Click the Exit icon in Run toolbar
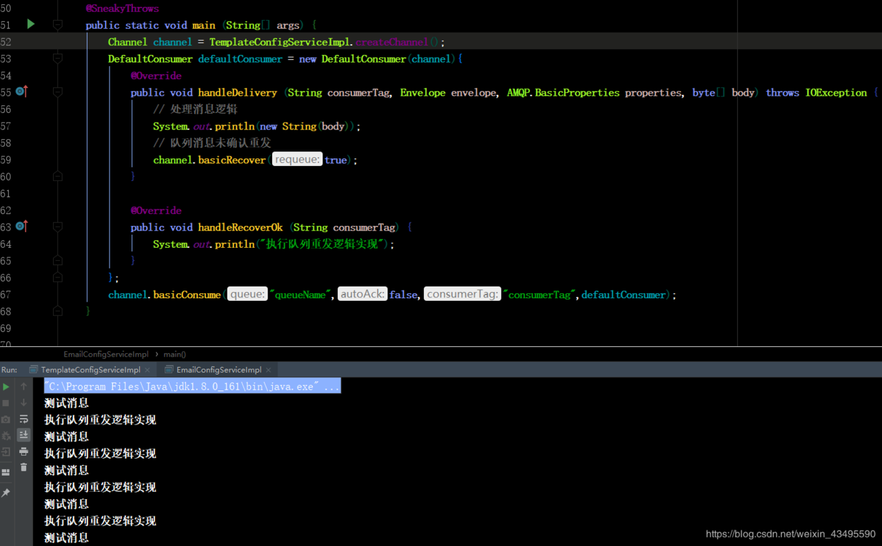Image resolution: width=882 pixels, height=546 pixels. (6, 452)
